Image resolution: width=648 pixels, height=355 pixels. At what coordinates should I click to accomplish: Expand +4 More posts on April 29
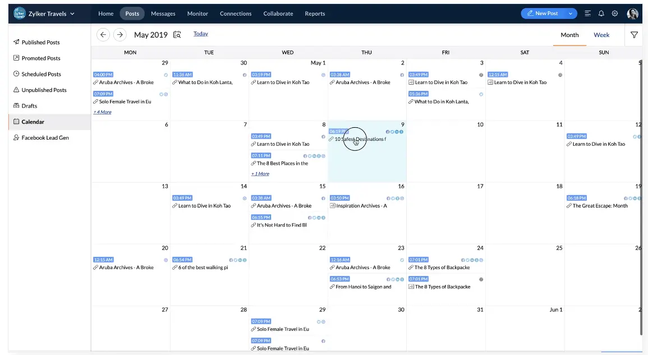pyautogui.click(x=102, y=112)
